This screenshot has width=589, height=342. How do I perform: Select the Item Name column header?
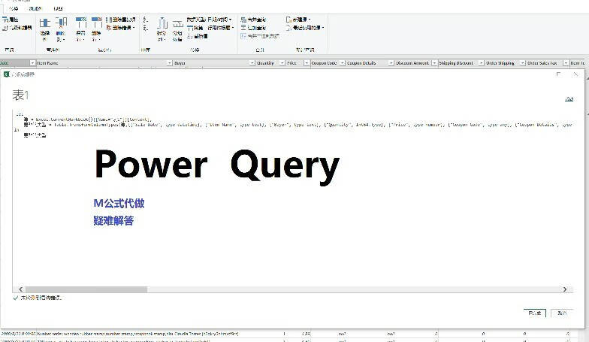pos(48,63)
